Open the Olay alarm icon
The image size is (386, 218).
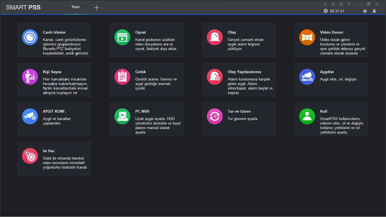215,37
